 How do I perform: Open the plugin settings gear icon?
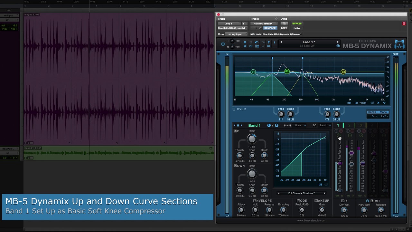[251, 42]
